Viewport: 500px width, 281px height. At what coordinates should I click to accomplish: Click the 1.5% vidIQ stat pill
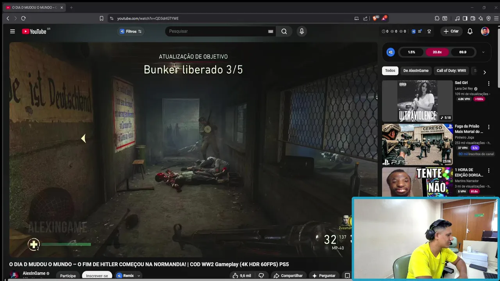411,52
